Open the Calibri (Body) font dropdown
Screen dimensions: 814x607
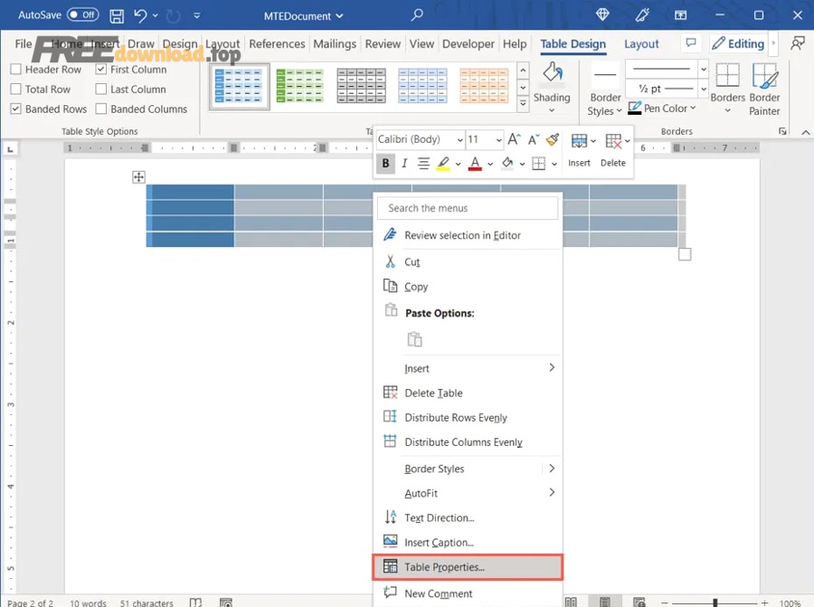460,139
